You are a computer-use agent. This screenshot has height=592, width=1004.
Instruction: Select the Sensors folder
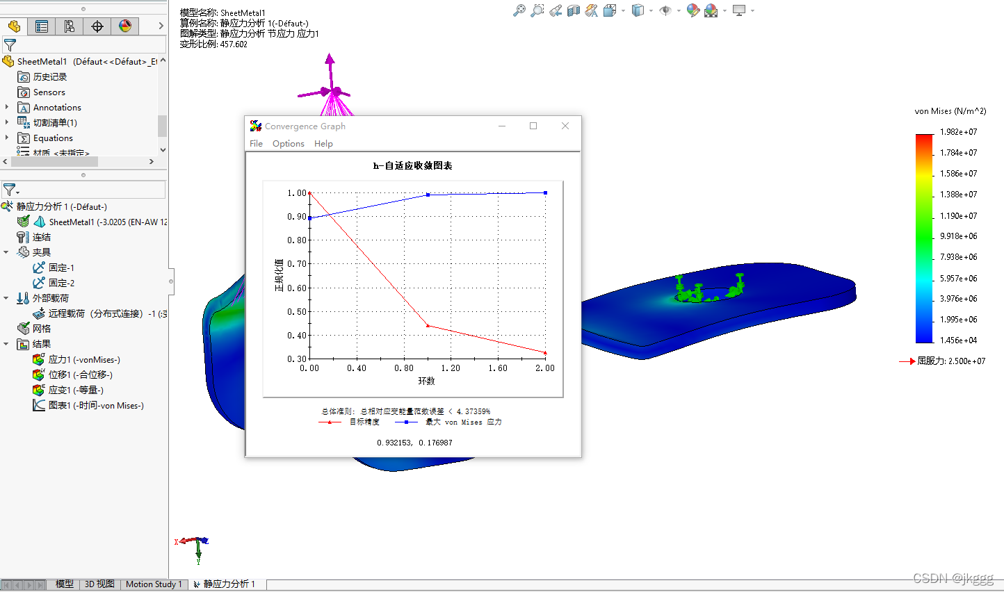point(42,92)
